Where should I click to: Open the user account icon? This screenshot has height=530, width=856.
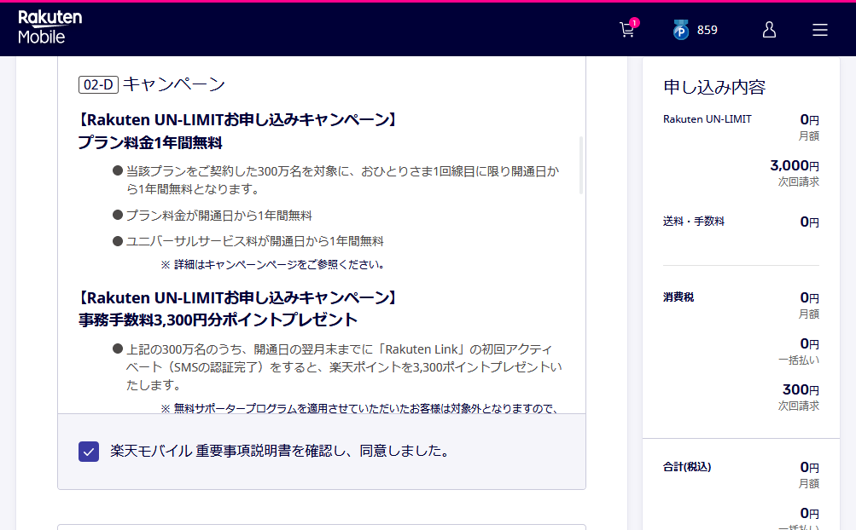click(769, 30)
